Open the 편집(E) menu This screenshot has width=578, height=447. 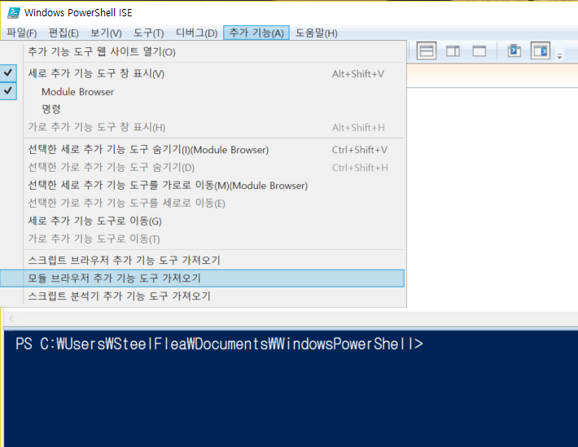pos(63,33)
